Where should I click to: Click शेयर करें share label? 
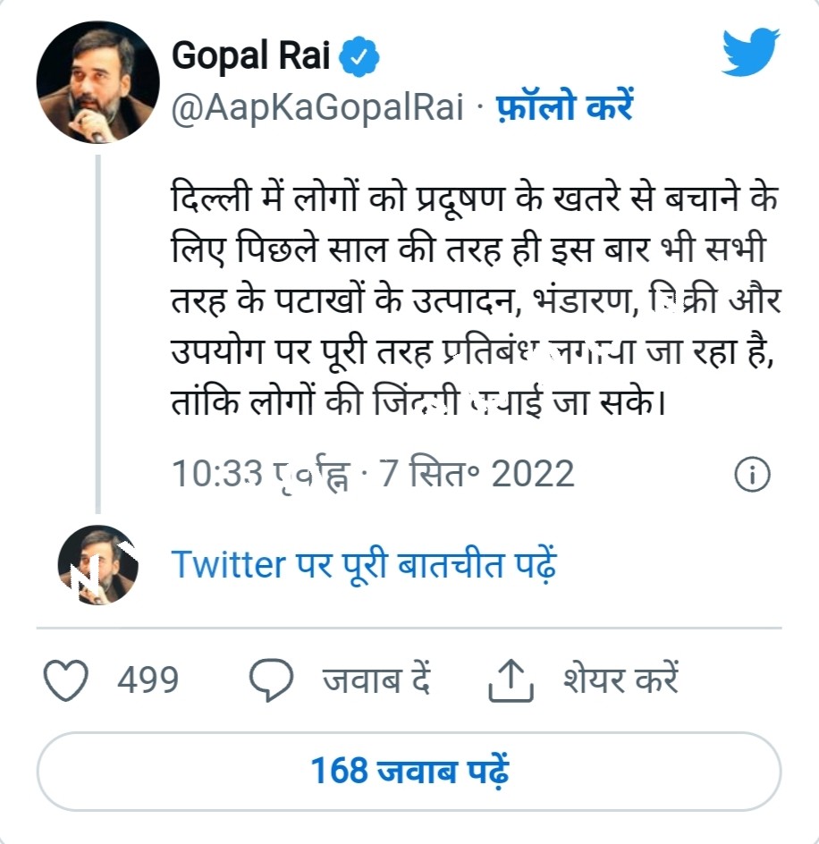pyautogui.click(x=621, y=679)
